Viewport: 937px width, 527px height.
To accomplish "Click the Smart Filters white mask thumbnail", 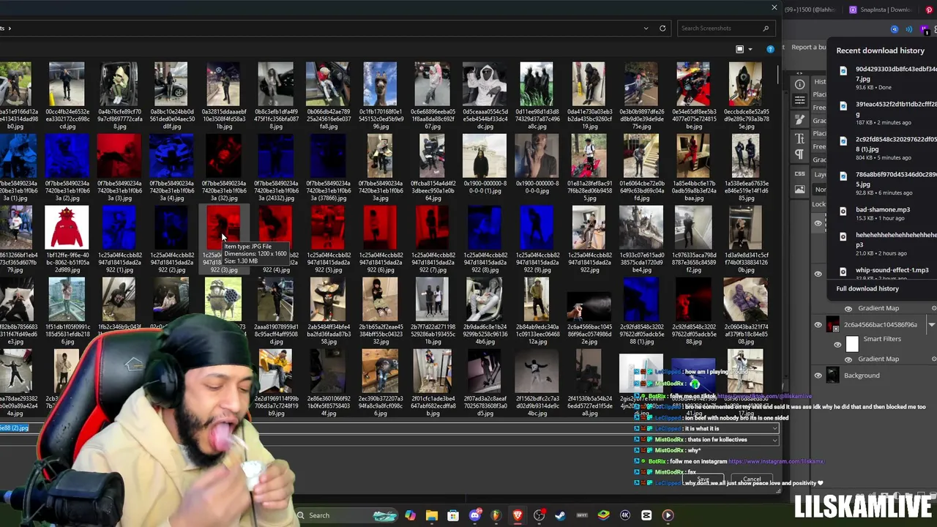I will [852, 344].
